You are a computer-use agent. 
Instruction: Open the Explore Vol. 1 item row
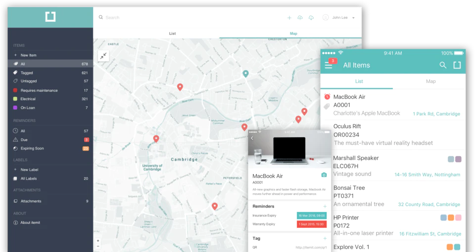(x=393, y=247)
